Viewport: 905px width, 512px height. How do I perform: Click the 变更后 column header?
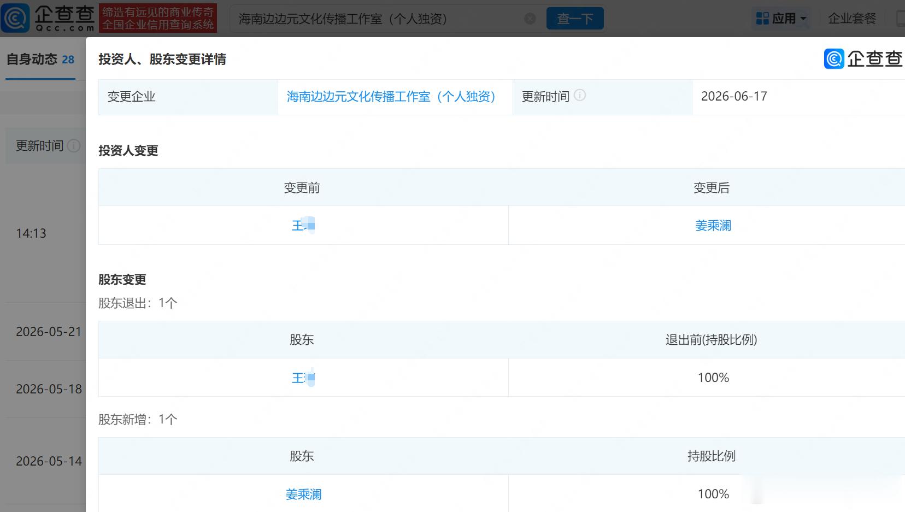[712, 188]
